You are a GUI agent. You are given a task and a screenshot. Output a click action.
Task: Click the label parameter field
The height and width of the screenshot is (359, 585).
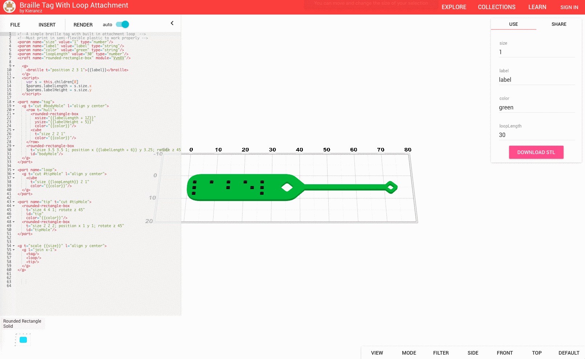pos(537,80)
